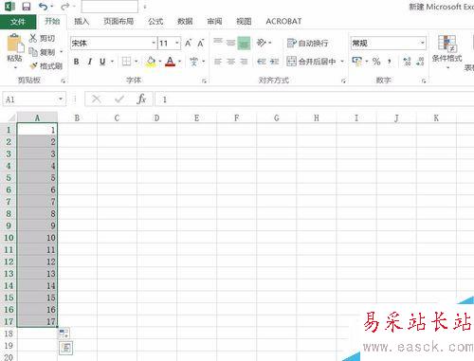Switch to the 插入 tab
The height and width of the screenshot is (361, 474).
tap(82, 21)
